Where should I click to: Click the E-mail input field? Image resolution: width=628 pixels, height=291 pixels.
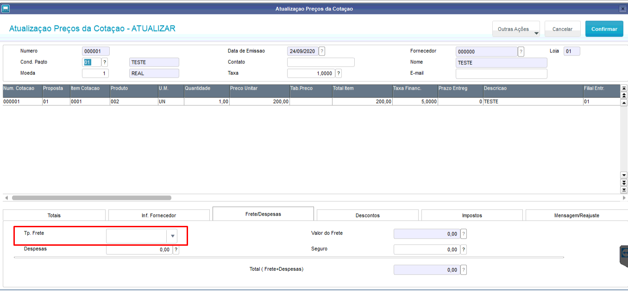(x=502, y=74)
